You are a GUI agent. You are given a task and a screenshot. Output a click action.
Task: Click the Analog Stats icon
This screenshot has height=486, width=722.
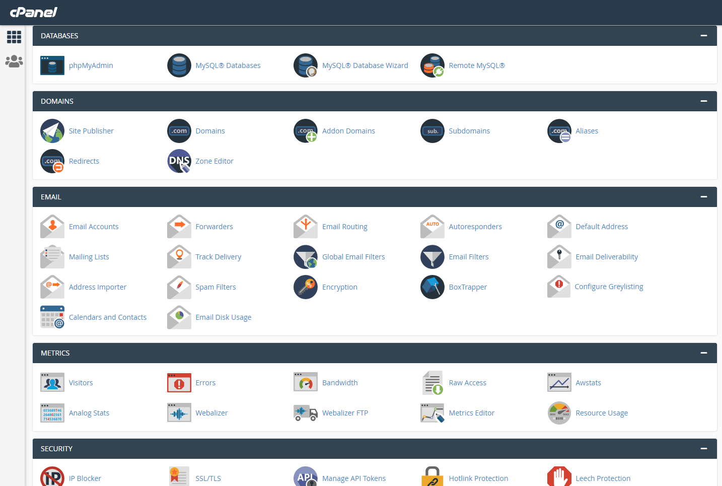coord(52,413)
